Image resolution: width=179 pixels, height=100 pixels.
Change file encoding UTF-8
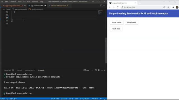click(x=71, y=99)
